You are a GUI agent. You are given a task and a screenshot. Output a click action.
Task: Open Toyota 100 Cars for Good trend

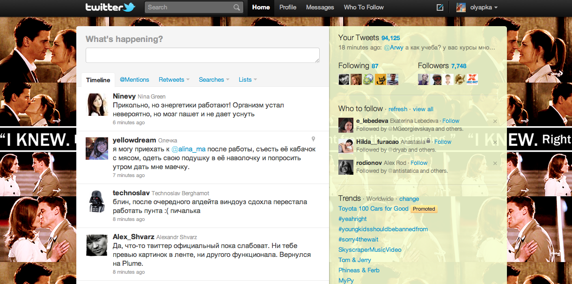tap(374, 209)
